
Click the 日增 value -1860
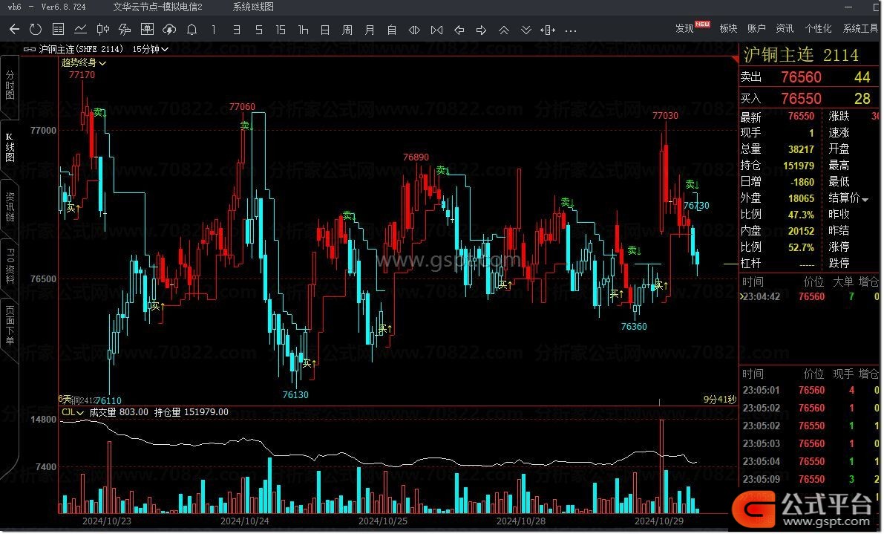pyautogui.click(x=802, y=182)
